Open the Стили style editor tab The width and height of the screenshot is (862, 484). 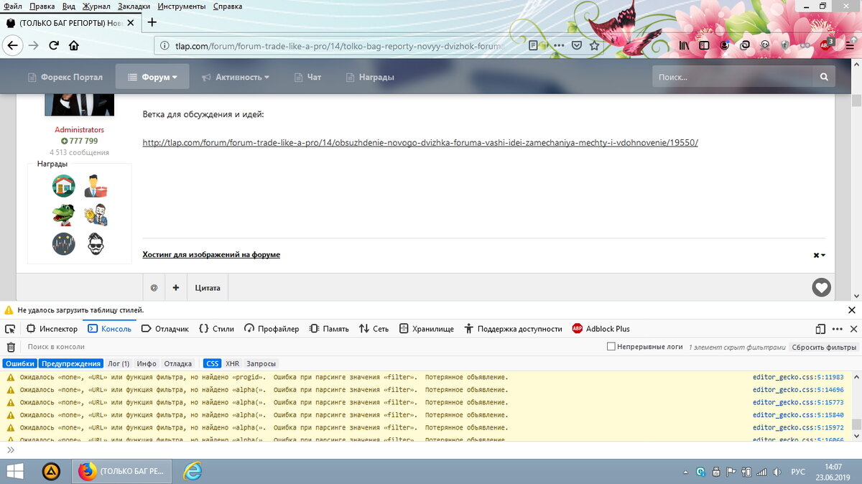216,329
